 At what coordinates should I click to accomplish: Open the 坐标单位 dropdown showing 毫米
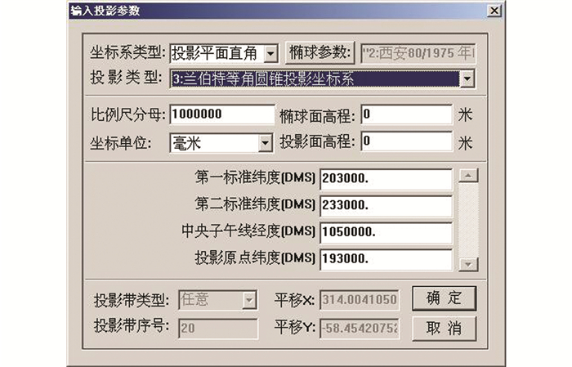click(x=264, y=142)
